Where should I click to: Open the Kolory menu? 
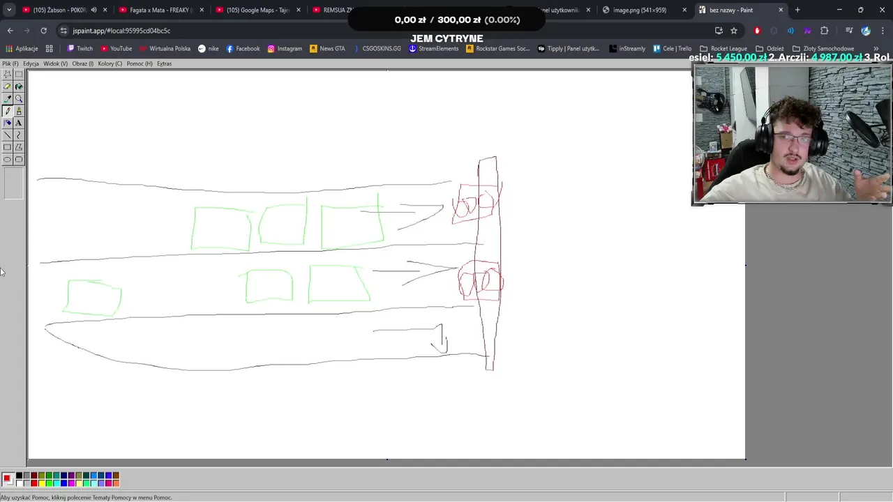tap(110, 63)
